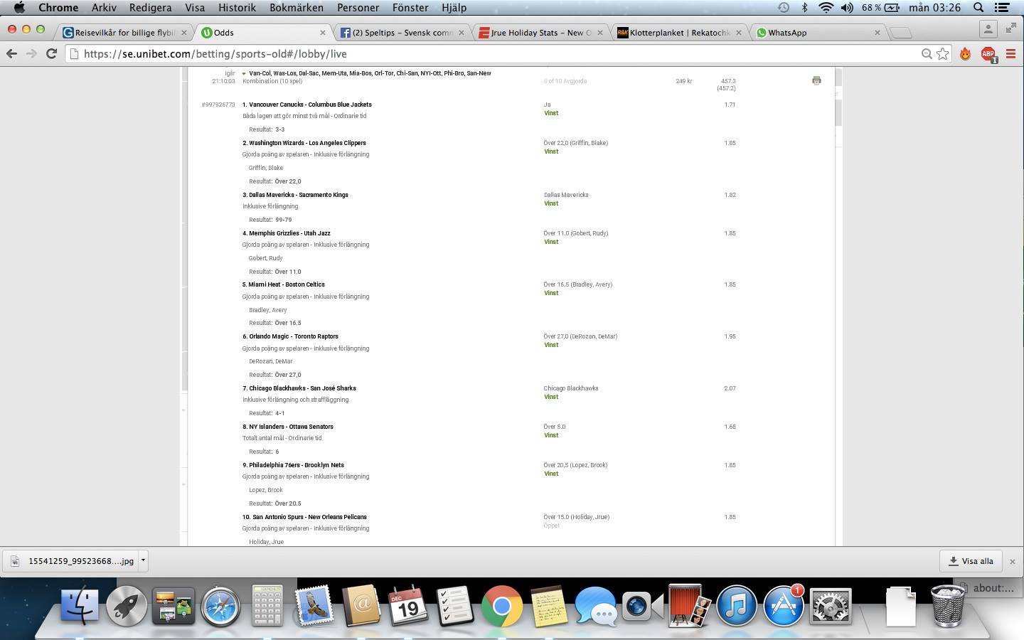Open Spotlight search in menu bar
Viewport: 1024px width, 640px height.
pos(978,8)
